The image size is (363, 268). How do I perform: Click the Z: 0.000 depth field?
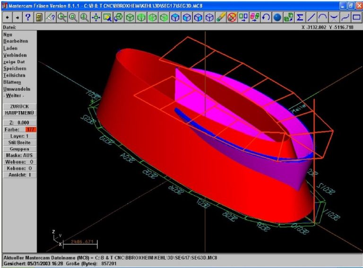19,122
